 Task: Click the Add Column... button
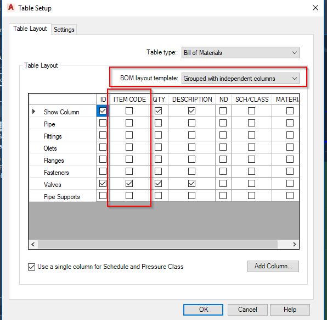(x=273, y=266)
